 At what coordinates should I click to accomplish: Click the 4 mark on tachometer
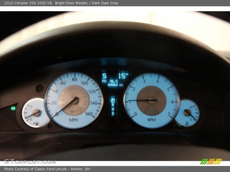point(158,81)
